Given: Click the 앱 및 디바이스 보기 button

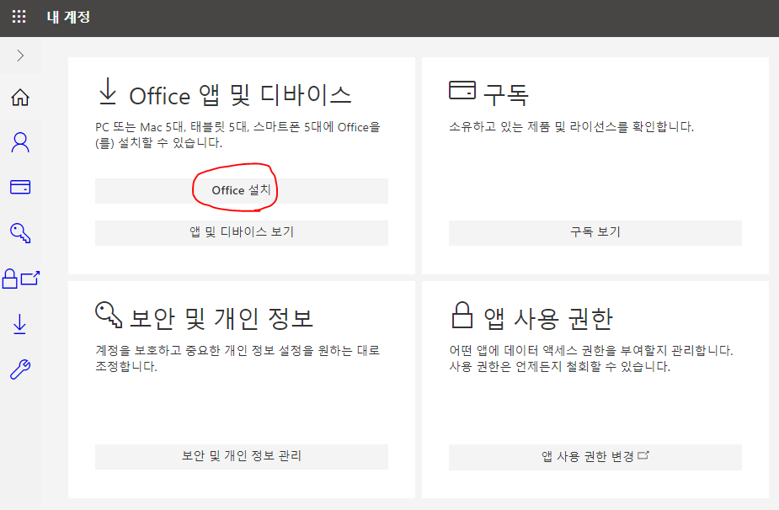Looking at the screenshot, I should coord(242,232).
